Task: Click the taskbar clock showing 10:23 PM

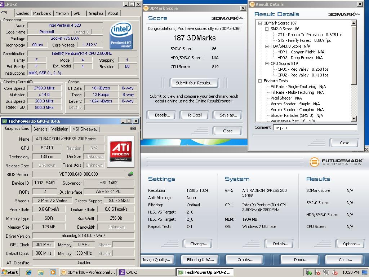Action: [350, 273]
